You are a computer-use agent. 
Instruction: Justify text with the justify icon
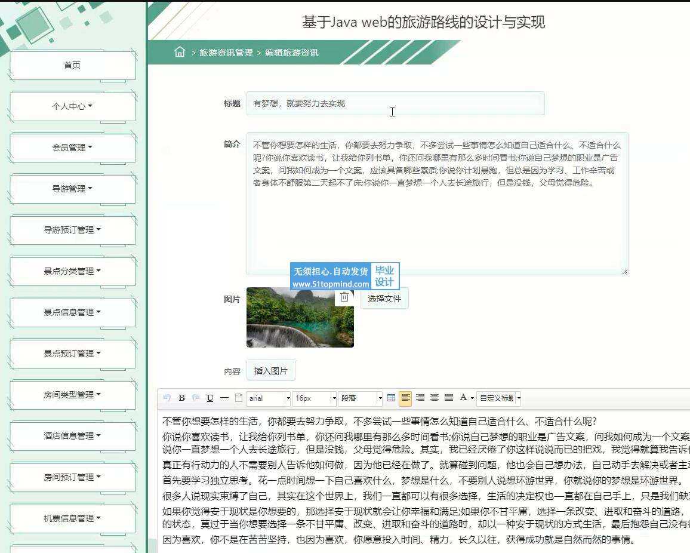pos(449,398)
